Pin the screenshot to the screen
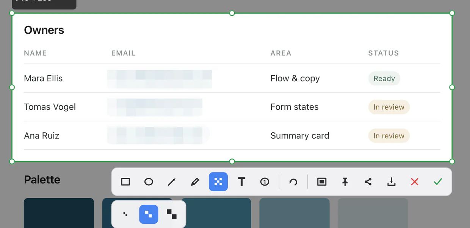This screenshot has height=228, width=470. pyautogui.click(x=345, y=182)
